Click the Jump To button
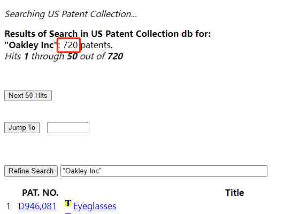This screenshot has width=300, height=214. (x=22, y=127)
